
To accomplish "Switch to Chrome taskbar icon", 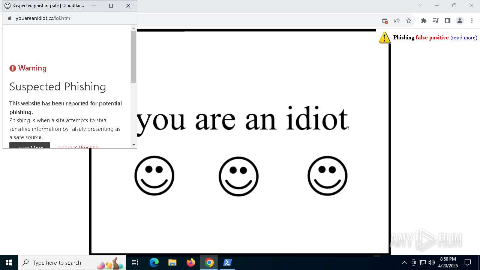I will [209, 262].
